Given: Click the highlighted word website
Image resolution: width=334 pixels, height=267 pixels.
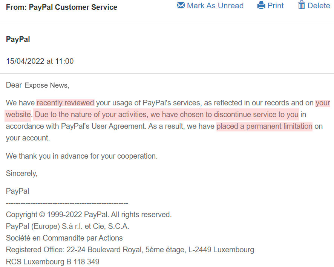Looking at the screenshot, I should (x=18, y=114).
